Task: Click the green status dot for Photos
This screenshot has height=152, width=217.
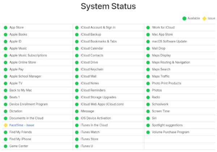Action: coord(148,90)
